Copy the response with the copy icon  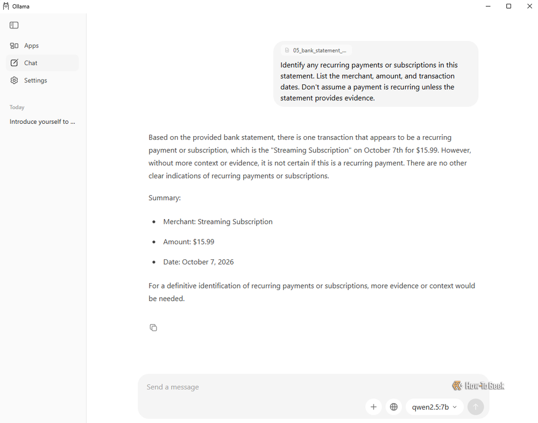(x=153, y=328)
